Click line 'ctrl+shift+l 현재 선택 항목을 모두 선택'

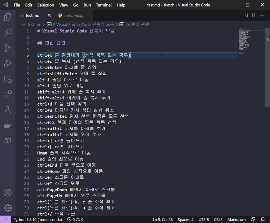(x=83, y=116)
